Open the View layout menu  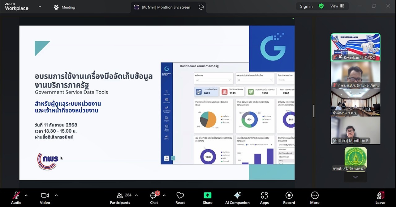337,6
